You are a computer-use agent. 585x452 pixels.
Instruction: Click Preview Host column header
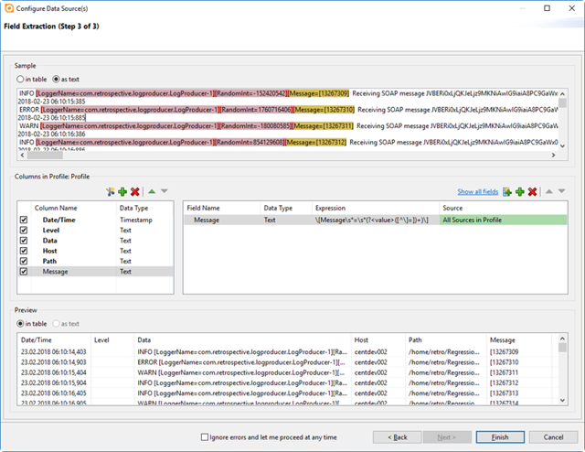coord(378,340)
